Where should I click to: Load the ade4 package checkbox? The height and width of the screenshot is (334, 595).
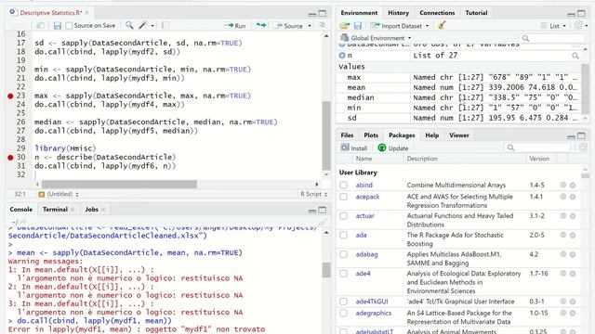(x=343, y=274)
